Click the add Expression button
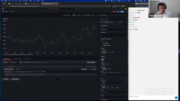180x101 pixels. (15, 79)
